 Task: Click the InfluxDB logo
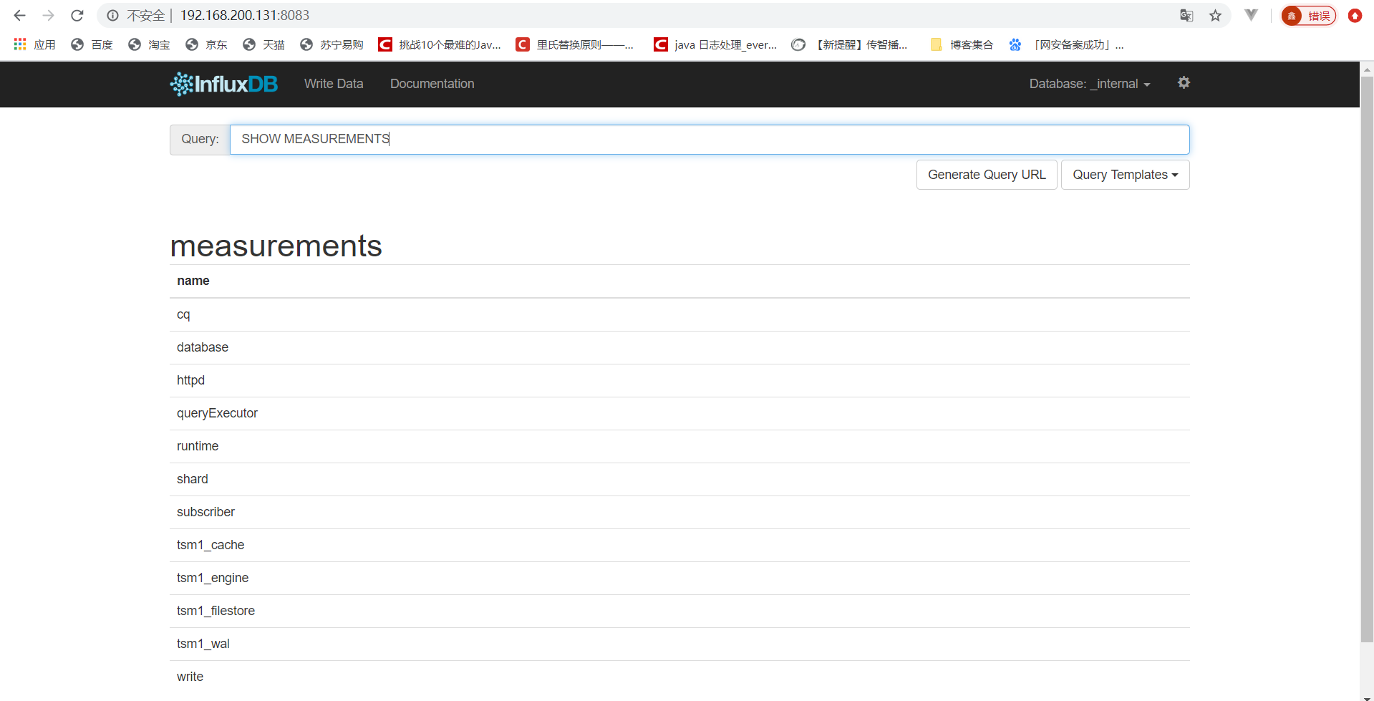coord(223,84)
